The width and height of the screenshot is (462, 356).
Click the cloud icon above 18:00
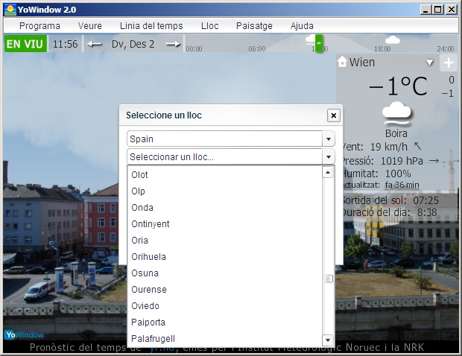(x=393, y=39)
